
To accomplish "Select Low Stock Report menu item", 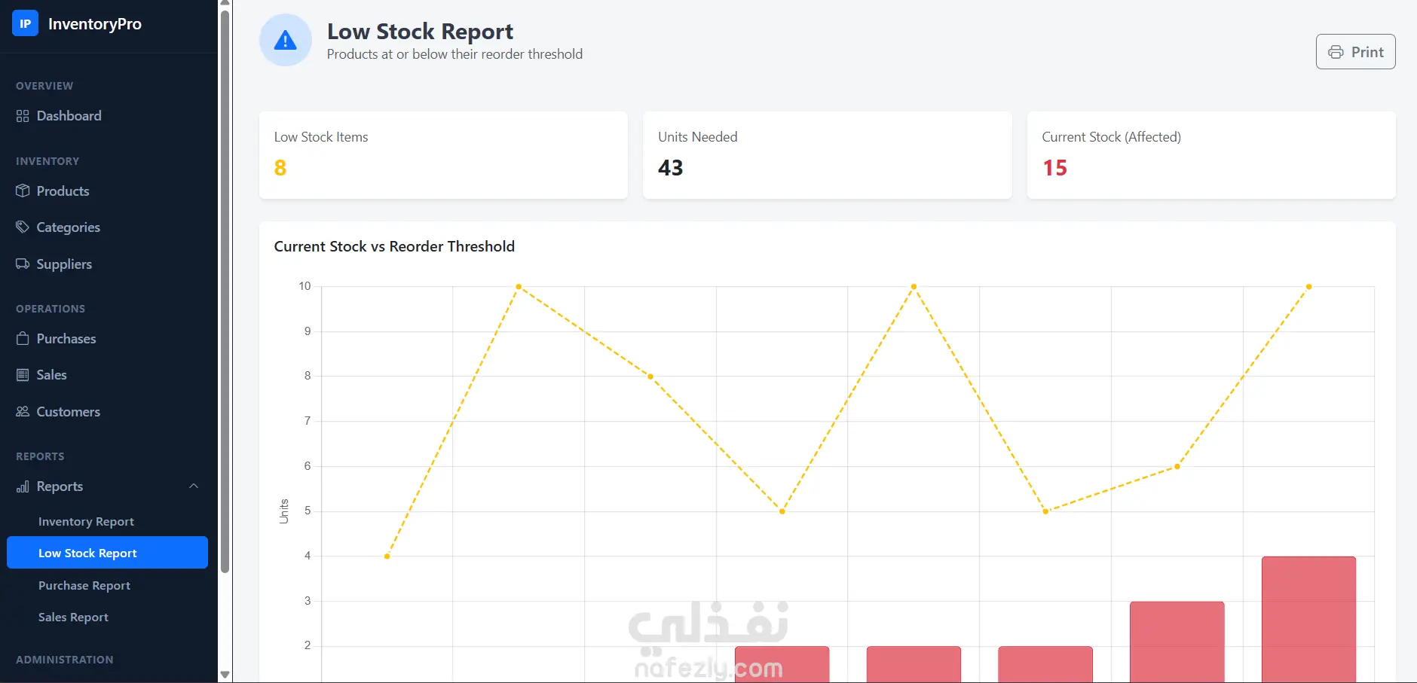I will [x=107, y=553].
